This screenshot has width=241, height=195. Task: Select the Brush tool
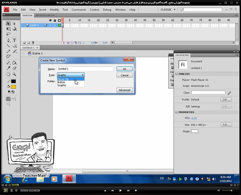click(14, 51)
